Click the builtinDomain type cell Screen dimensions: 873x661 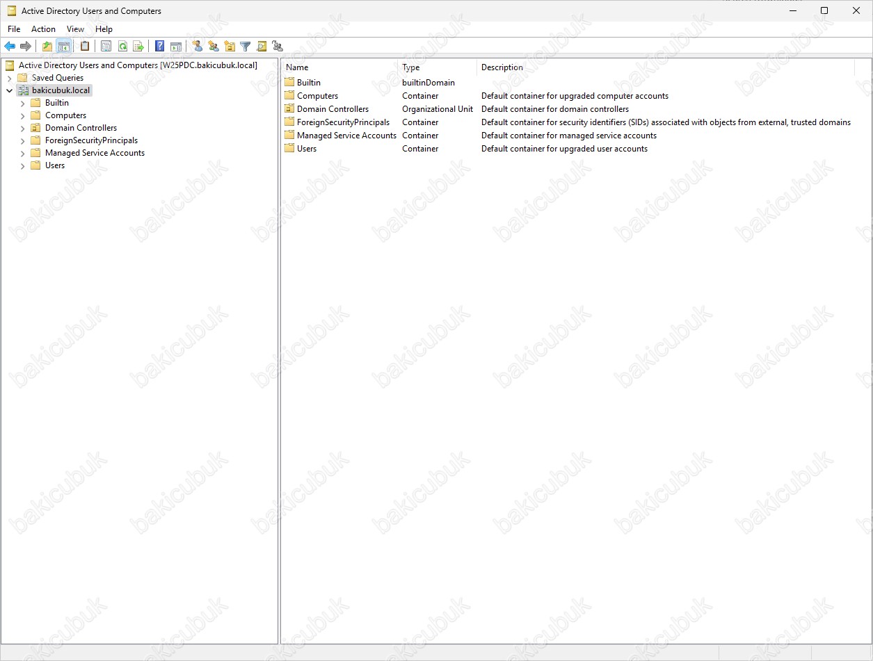[x=429, y=83]
